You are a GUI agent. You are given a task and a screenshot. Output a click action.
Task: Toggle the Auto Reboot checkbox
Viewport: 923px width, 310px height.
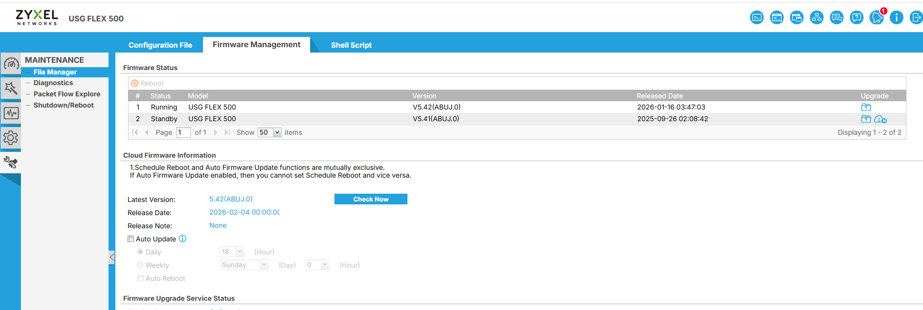click(140, 278)
